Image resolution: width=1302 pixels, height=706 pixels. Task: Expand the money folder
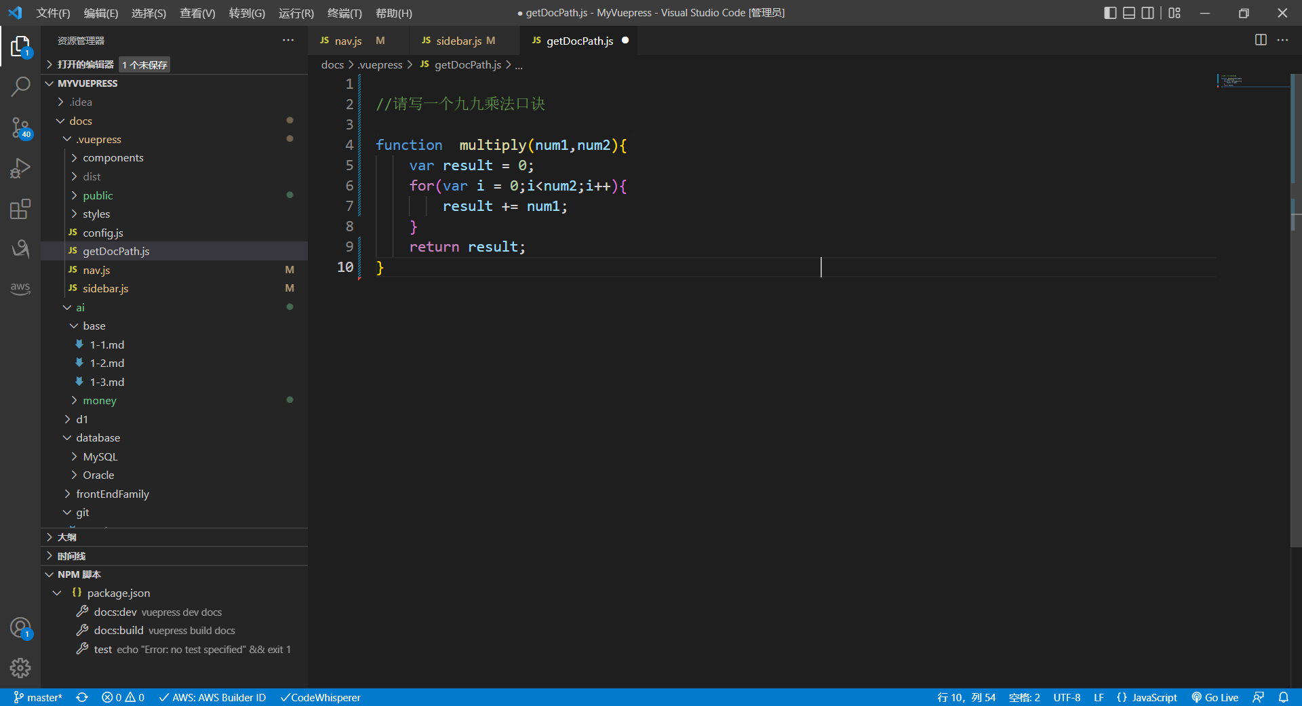(99, 401)
